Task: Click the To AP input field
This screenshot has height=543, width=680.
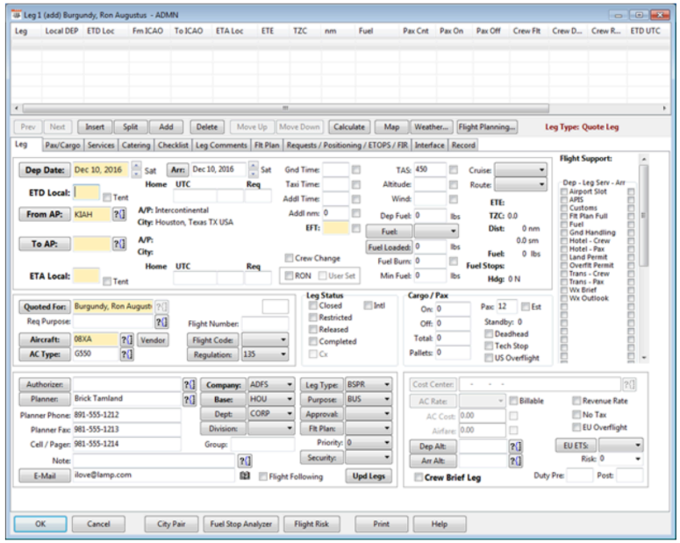Action: [x=91, y=244]
